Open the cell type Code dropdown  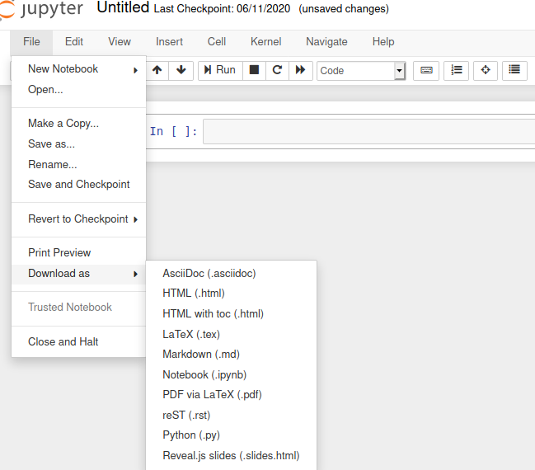361,71
